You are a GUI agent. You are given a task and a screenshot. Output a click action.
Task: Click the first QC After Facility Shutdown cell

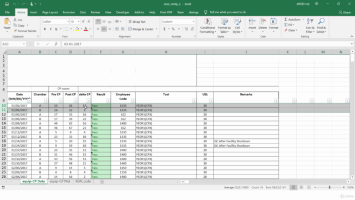pos(246,141)
